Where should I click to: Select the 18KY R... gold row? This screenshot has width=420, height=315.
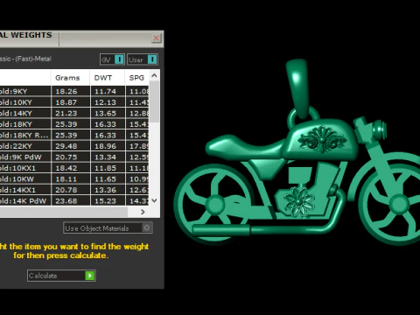click(x=74, y=135)
